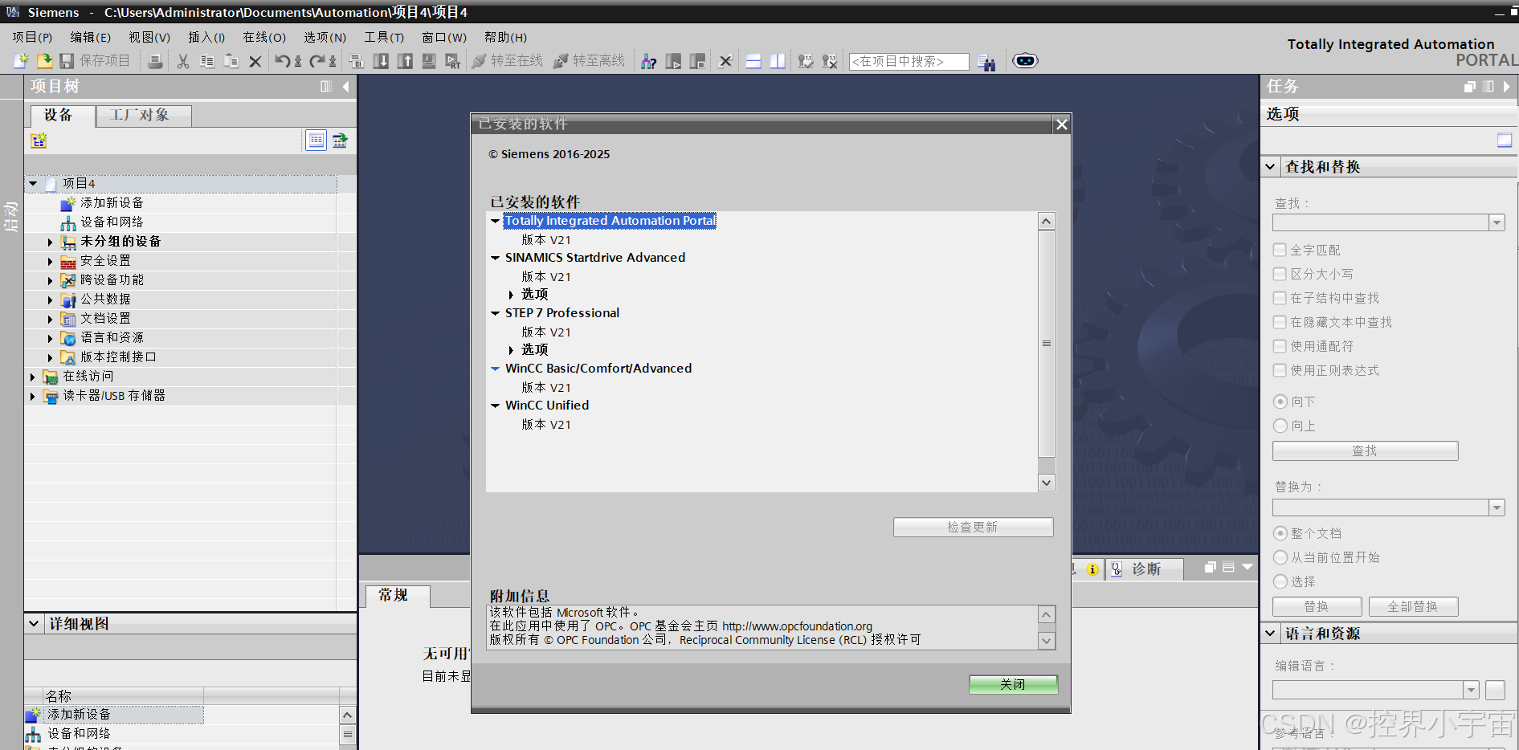Viewport: 1519px width, 750px height.
Task: Collapse the WinCC Unified entry
Action: 496,406
